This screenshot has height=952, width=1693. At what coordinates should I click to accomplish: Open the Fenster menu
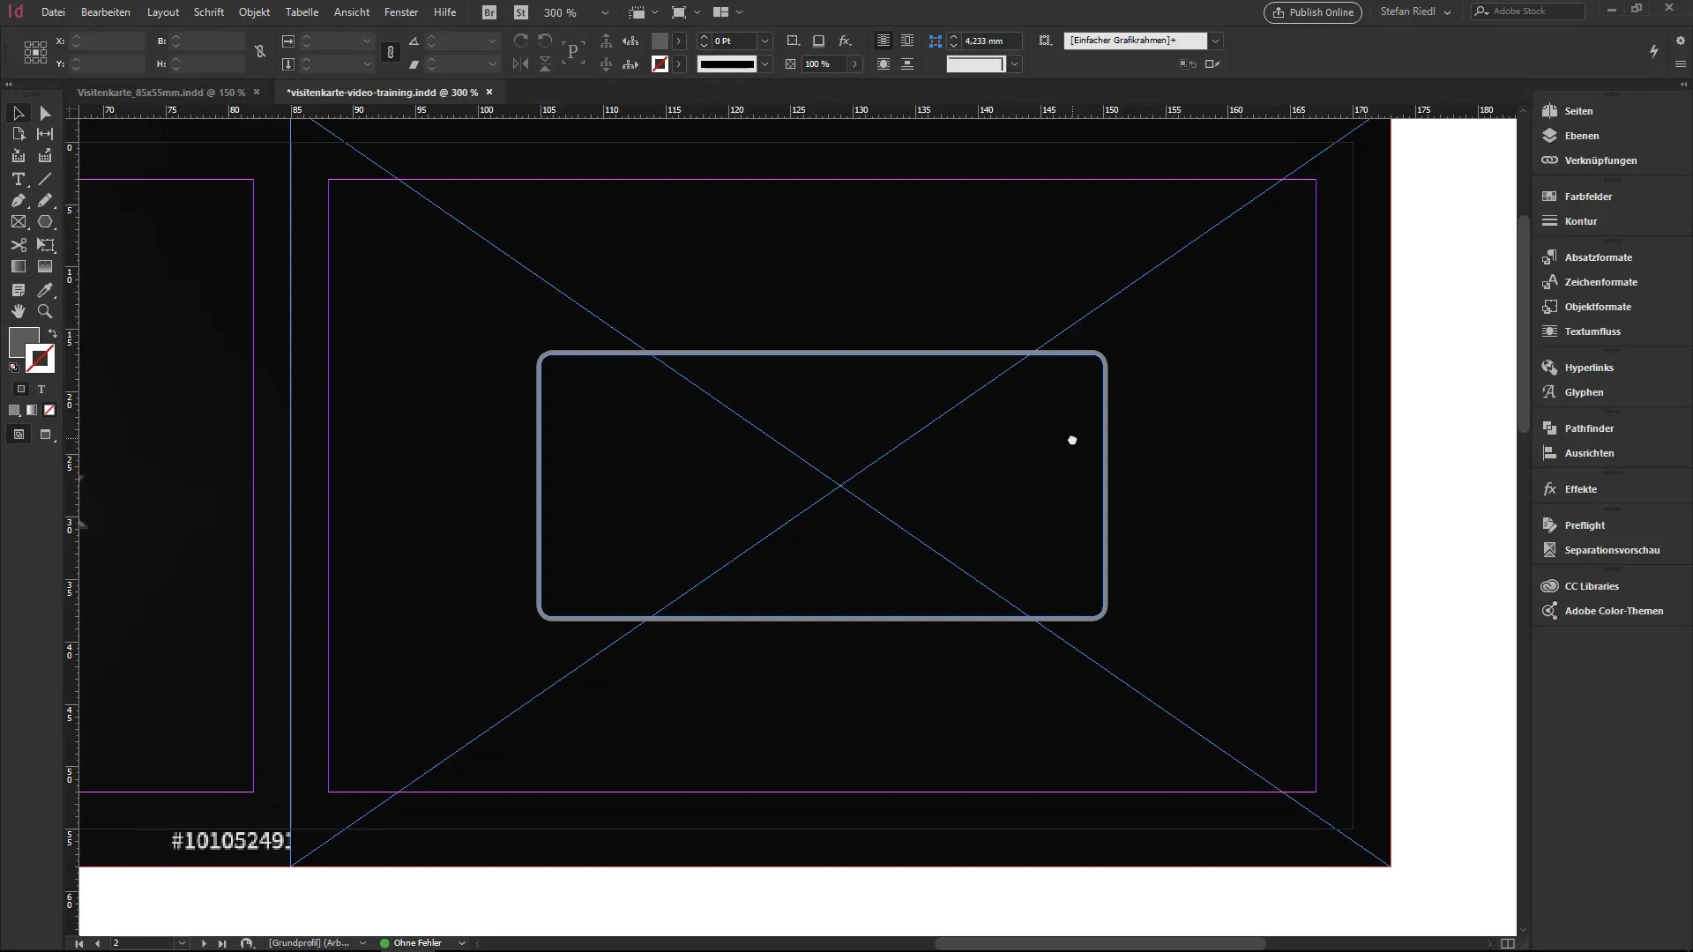tap(401, 12)
